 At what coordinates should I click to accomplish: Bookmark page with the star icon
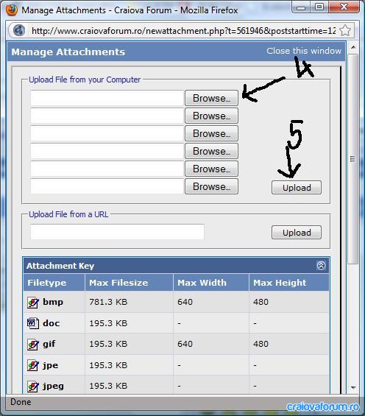(345, 30)
